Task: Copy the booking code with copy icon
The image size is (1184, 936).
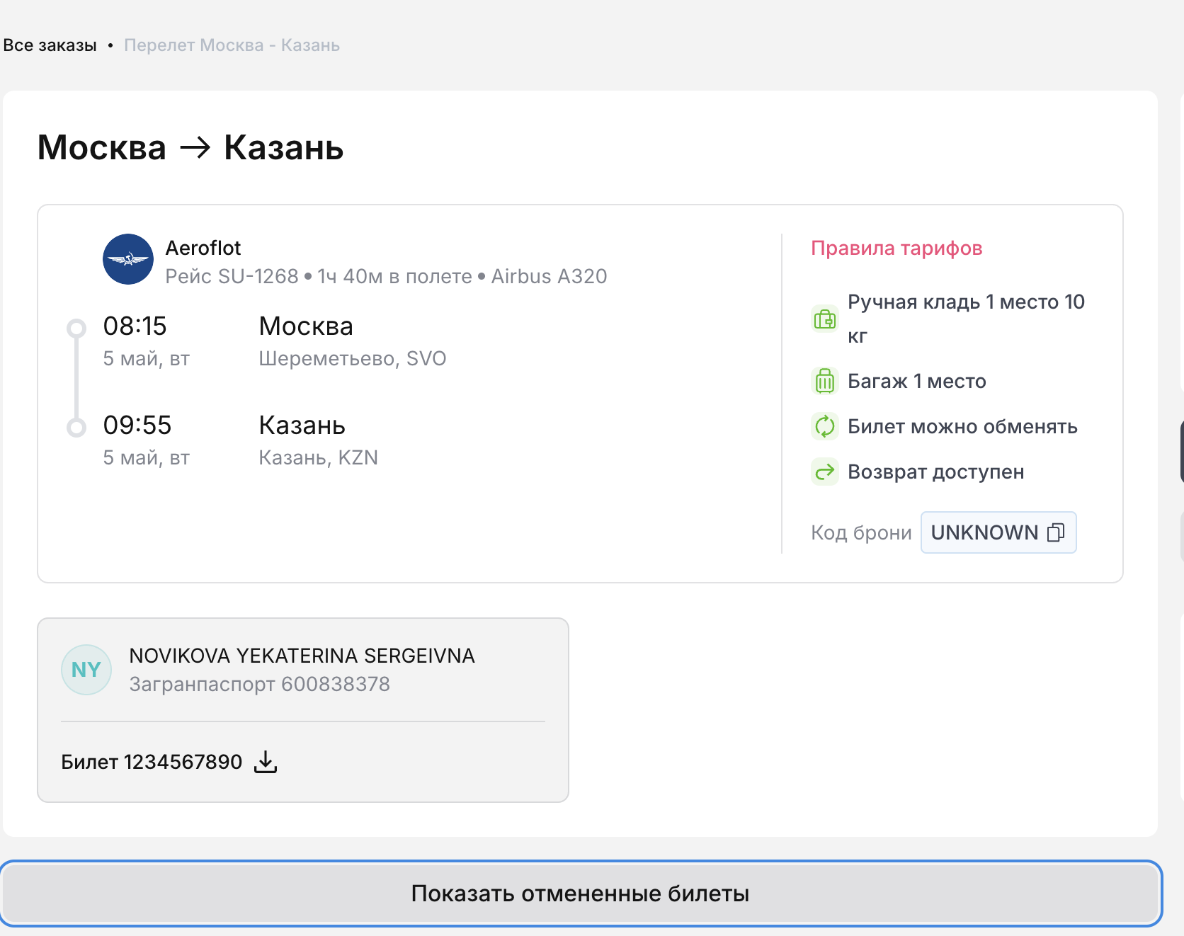Action: tap(1055, 532)
